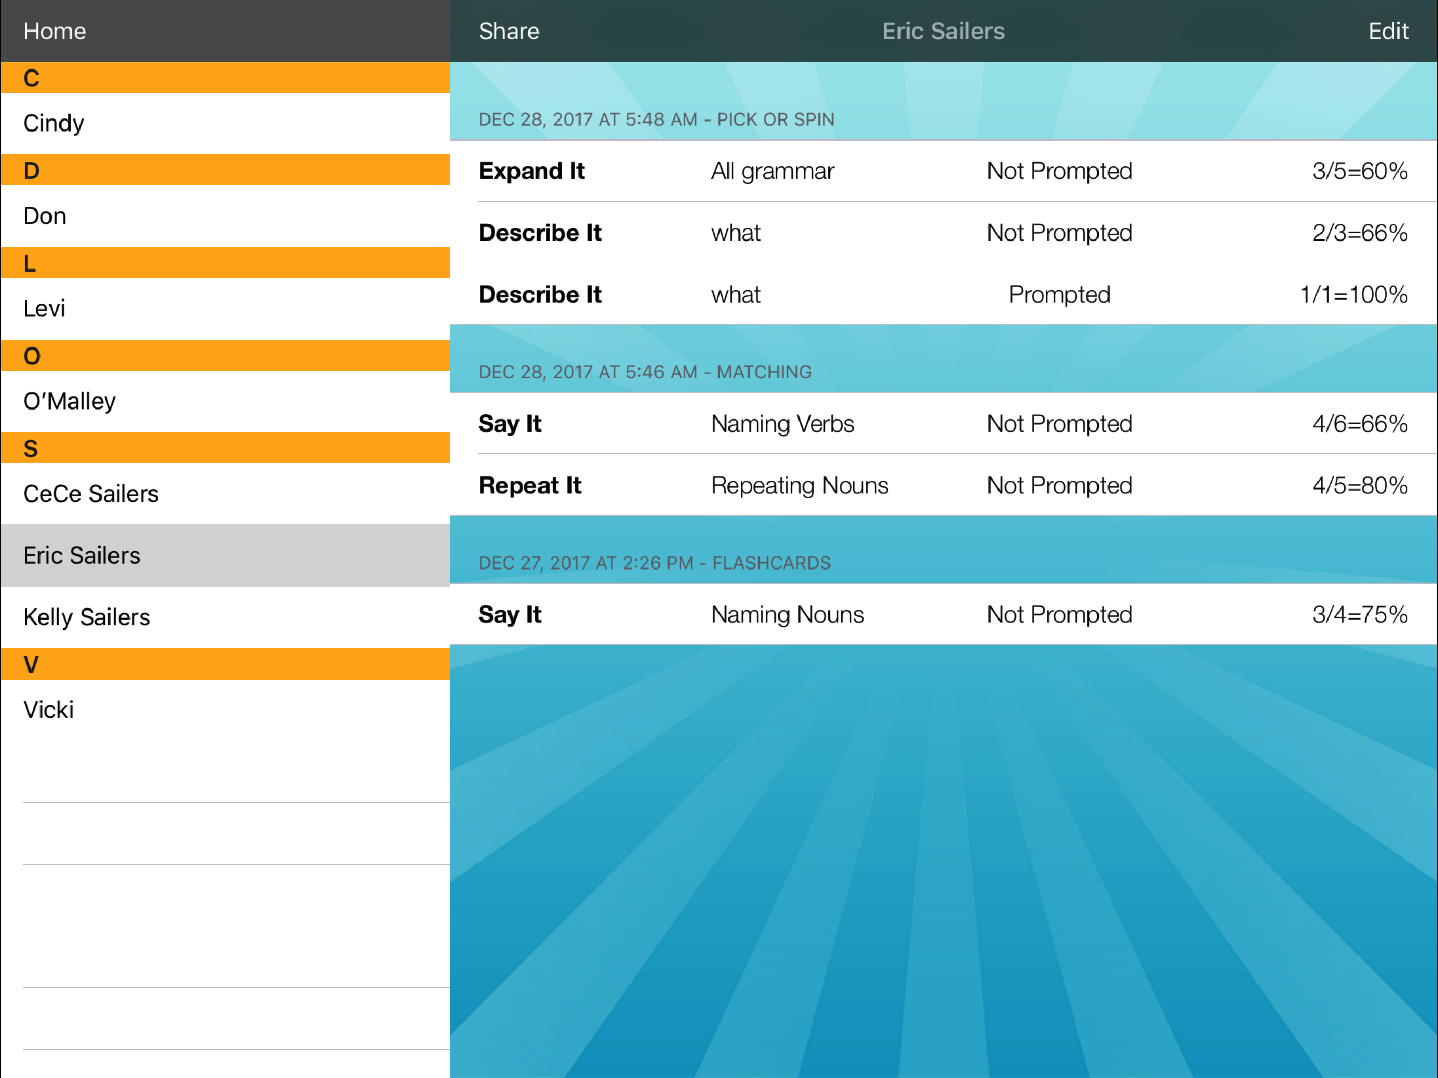Select the highlighted Eric Sailers row
Image resolution: width=1438 pixels, height=1078 pixels.
224,555
